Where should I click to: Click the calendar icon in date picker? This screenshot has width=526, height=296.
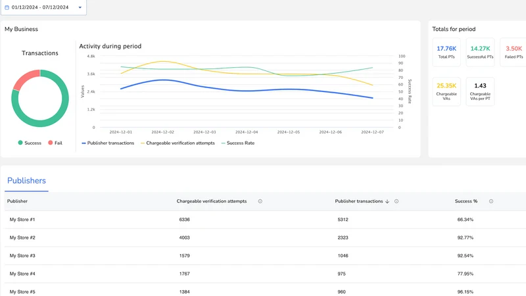[x=7, y=7]
